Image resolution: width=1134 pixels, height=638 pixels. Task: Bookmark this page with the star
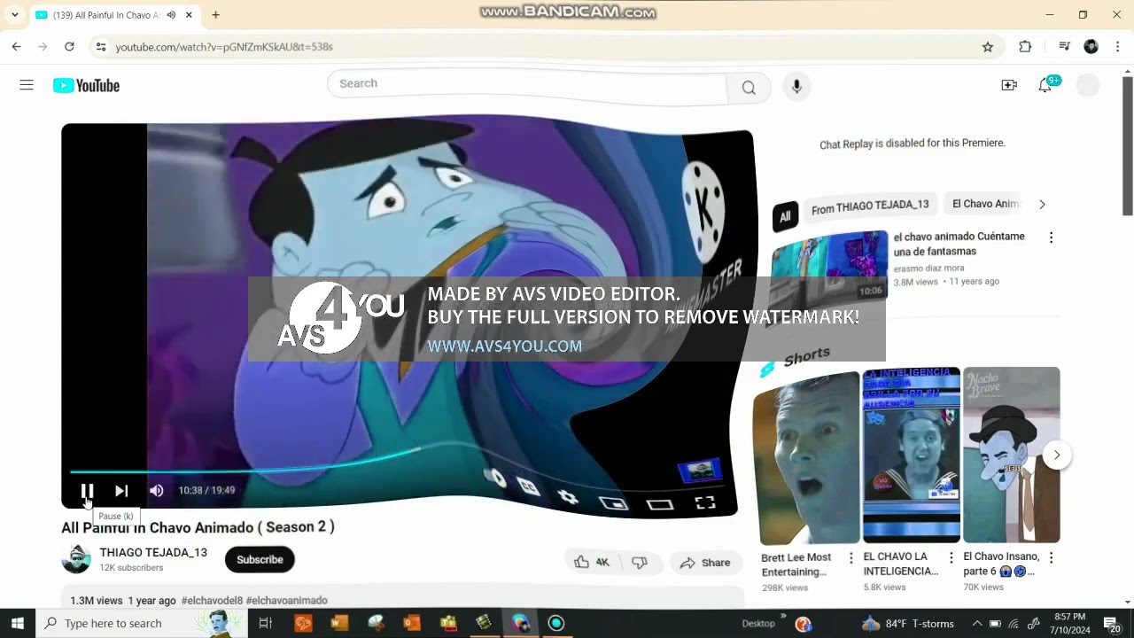coord(988,47)
